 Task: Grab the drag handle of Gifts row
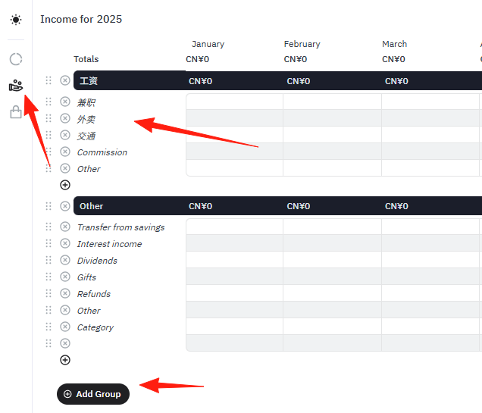[x=49, y=277]
